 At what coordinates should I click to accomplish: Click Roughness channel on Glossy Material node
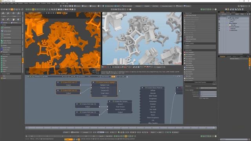tap(153, 99)
